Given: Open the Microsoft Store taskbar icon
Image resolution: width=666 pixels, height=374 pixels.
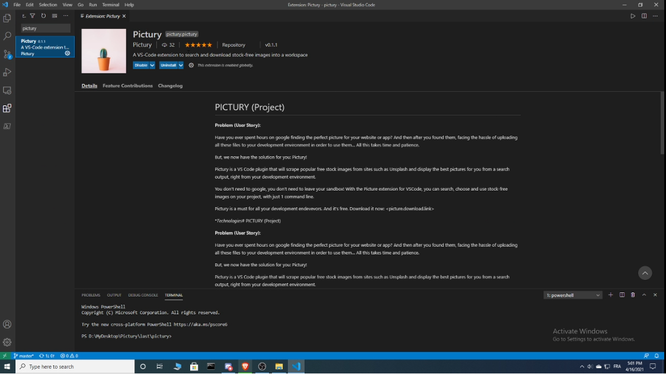Looking at the screenshot, I should [194, 366].
